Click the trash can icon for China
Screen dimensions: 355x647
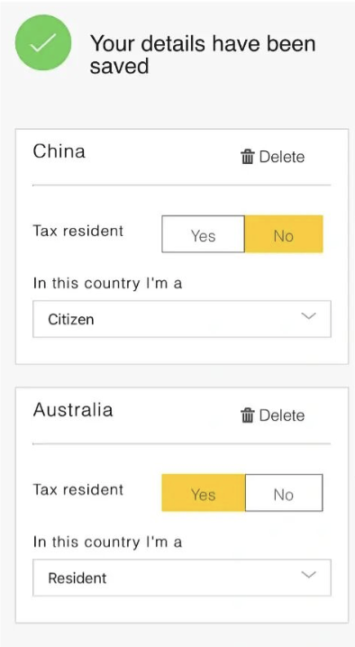247,157
